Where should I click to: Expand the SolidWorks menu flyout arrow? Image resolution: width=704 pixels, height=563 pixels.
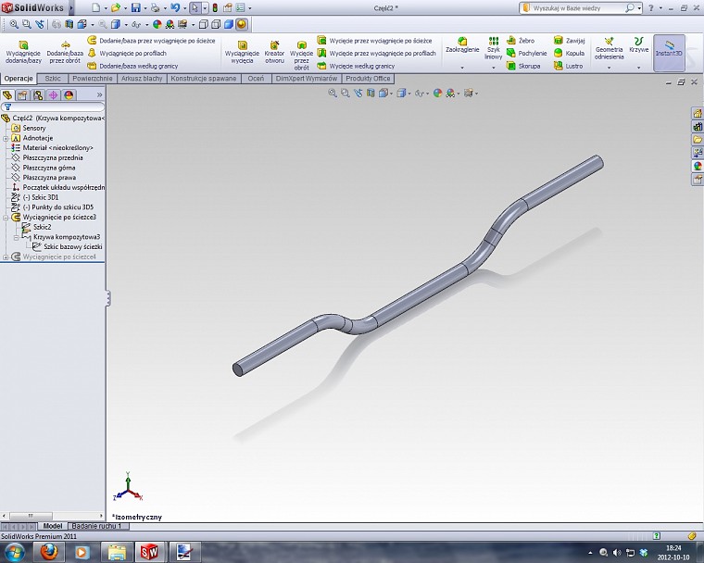[x=71, y=7]
